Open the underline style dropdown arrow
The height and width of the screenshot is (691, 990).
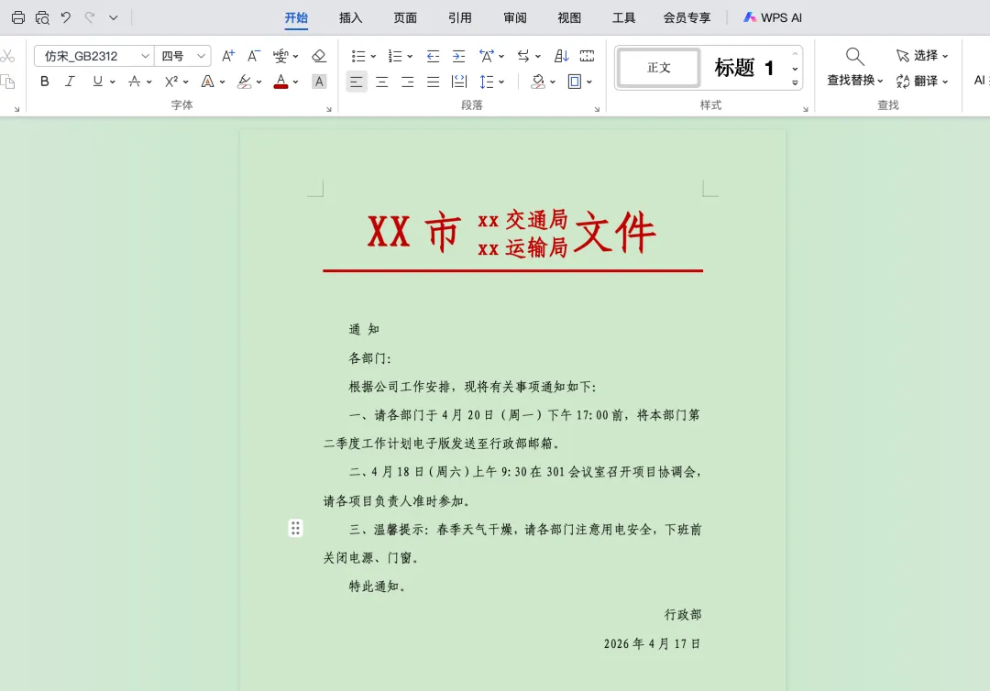[x=113, y=82]
